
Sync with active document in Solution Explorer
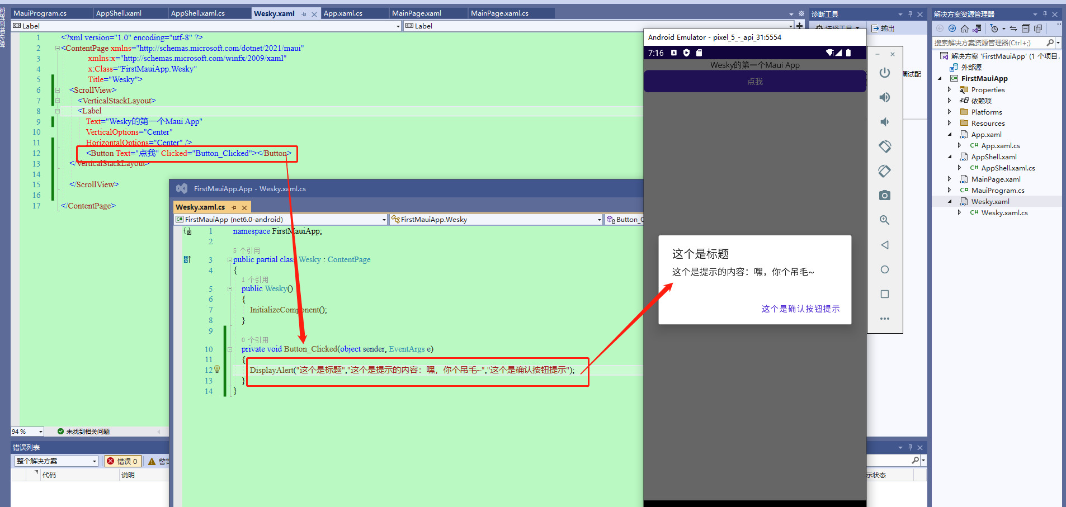coord(1013,29)
